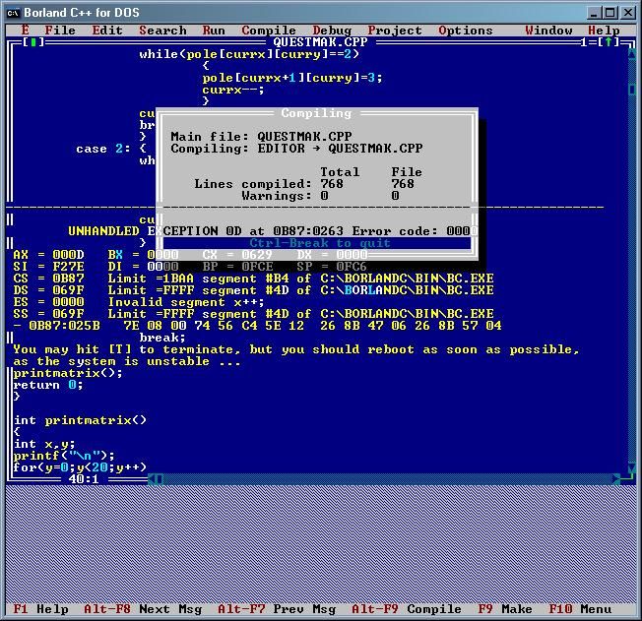Open the Options menu
This screenshot has width=642, height=621.
pos(466,31)
